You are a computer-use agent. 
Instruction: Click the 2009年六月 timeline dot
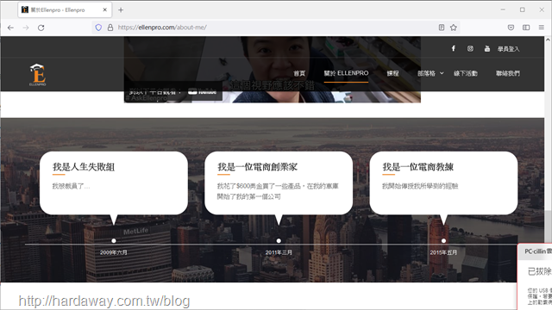click(x=114, y=241)
